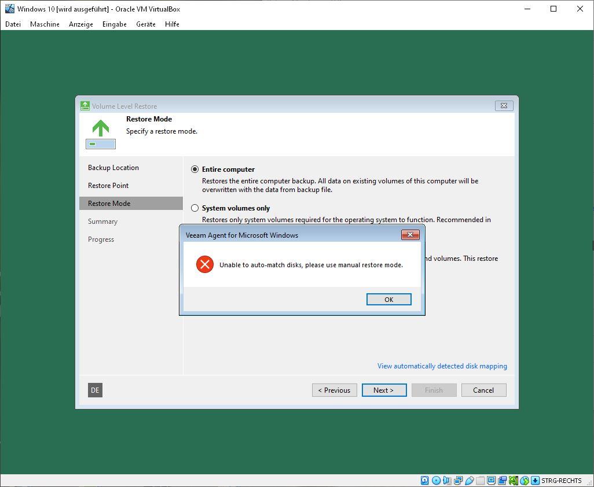Click the VirtualBox window title icon

9,9
